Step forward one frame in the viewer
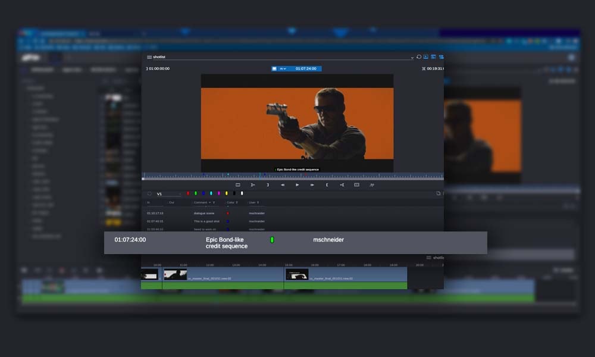Image resolution: width=595 pixels, height=357 pixels. click(312, 185)
